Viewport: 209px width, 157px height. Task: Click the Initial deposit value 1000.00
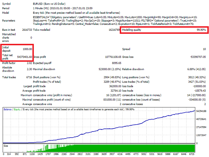coord(27,49)
